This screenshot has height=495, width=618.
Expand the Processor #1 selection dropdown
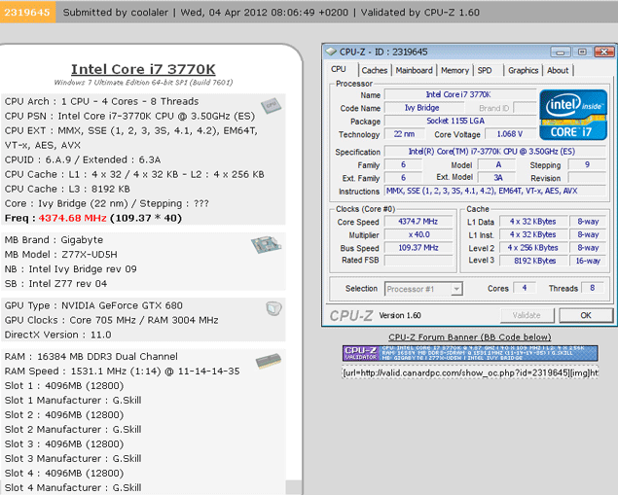[456, 289]
